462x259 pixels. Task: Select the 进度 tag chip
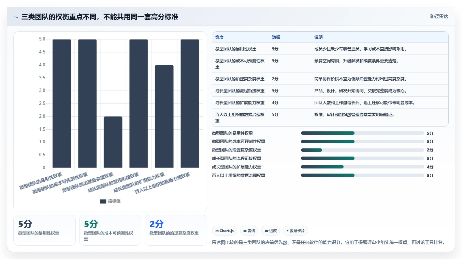click(271, 231)
